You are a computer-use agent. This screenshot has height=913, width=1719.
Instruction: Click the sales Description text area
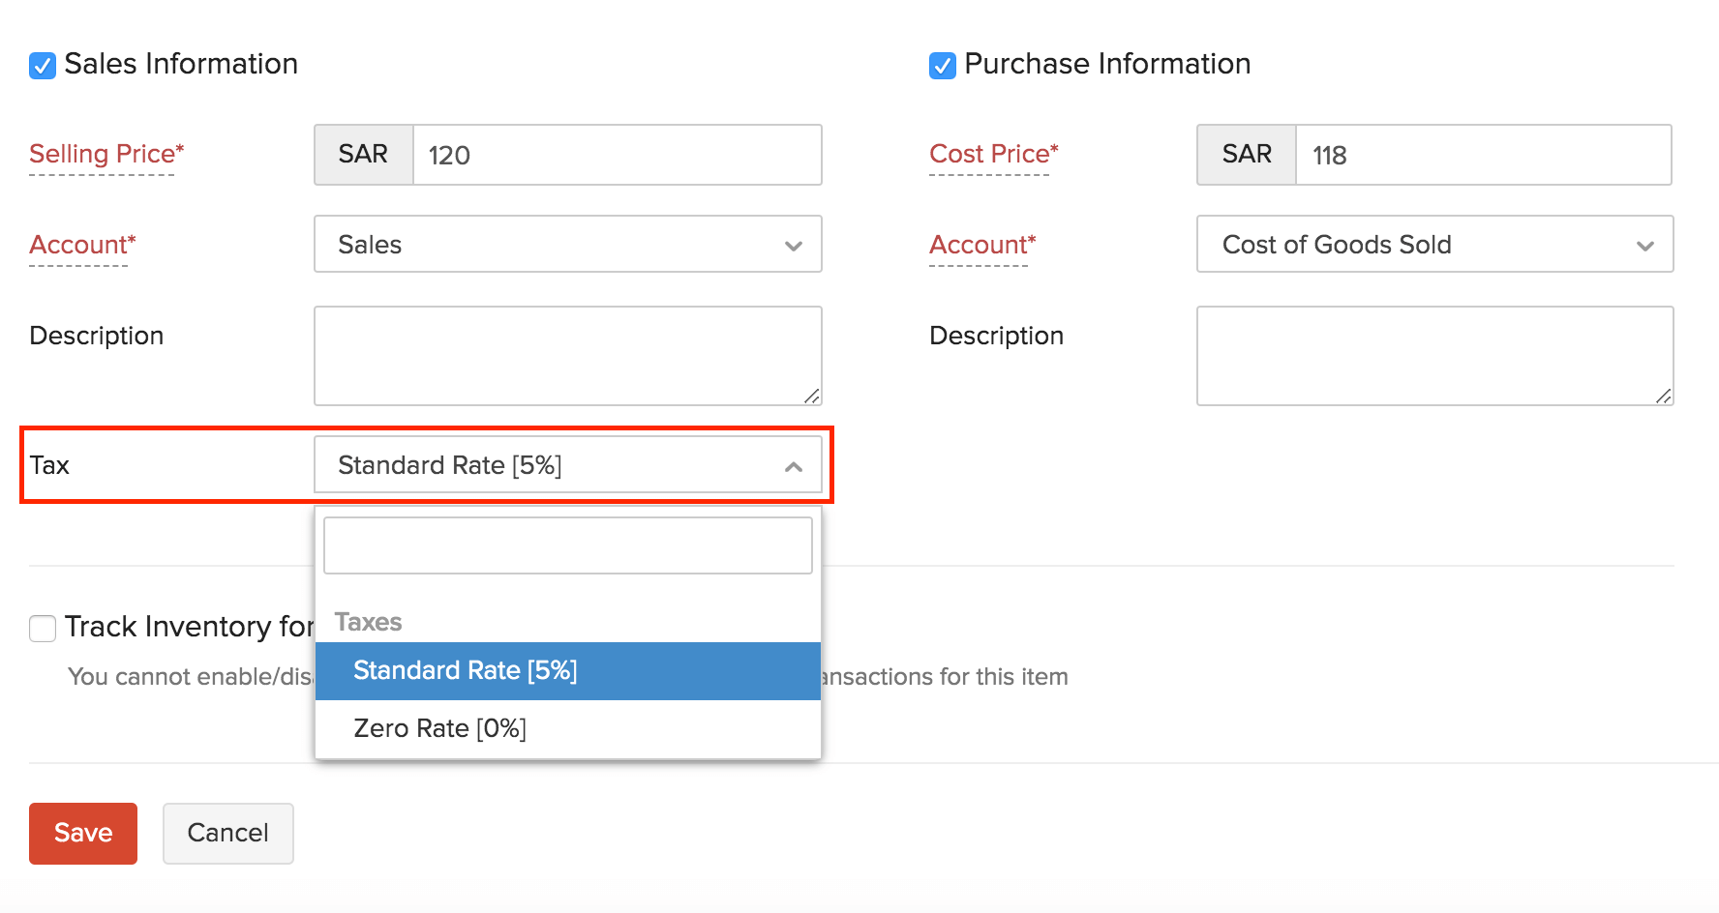pos(567,355)
